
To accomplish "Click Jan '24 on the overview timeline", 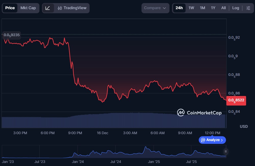I will 78,162.
